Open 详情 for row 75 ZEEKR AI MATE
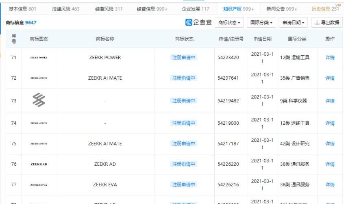 click(330, 144)
